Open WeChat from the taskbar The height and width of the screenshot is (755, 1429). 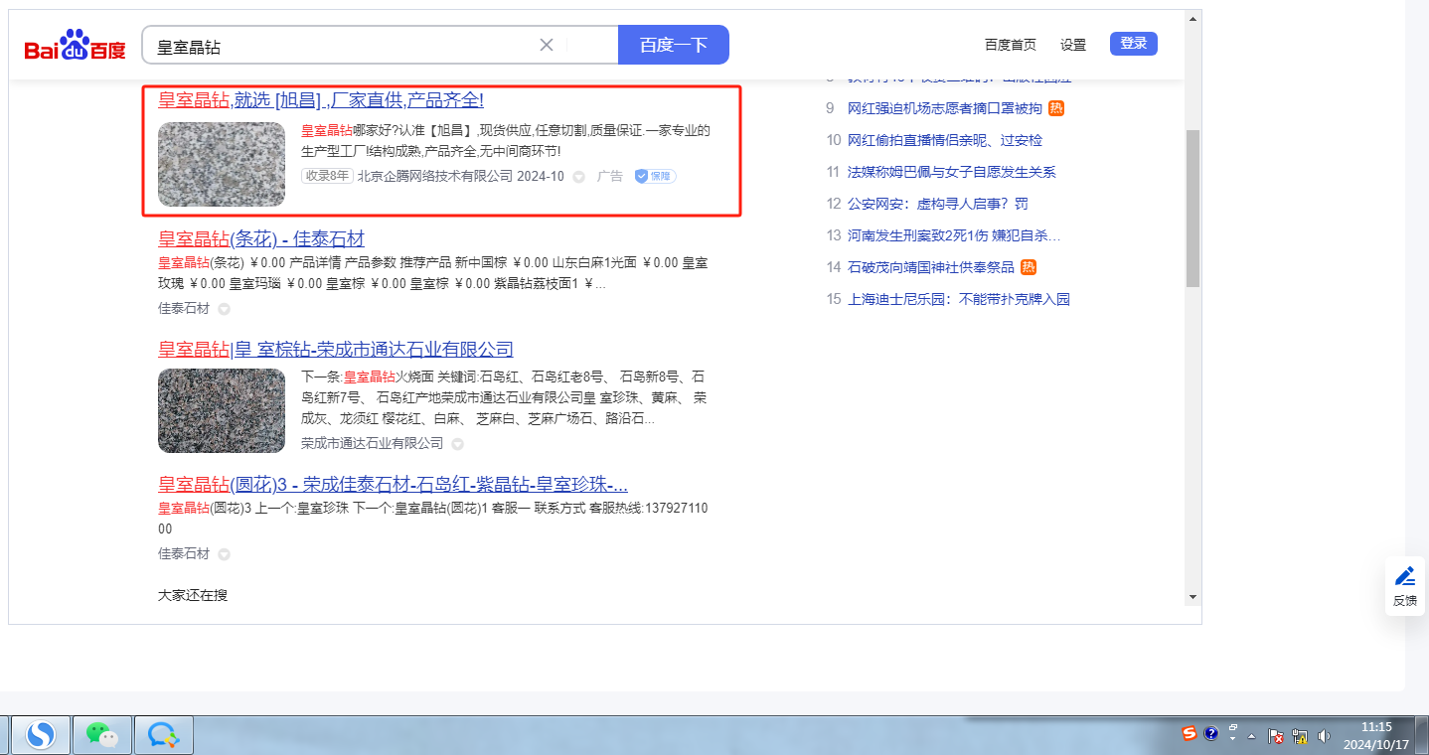101,734
